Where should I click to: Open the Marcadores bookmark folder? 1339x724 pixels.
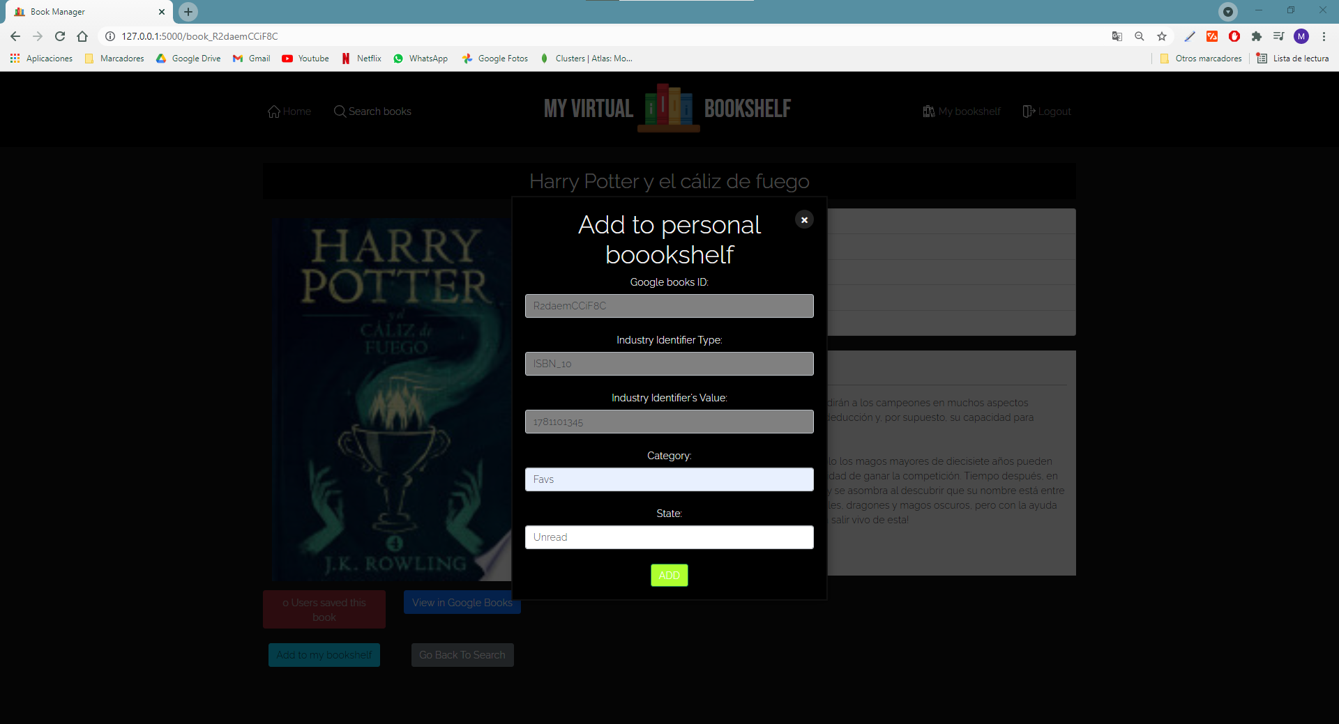click(x=114, y=59)
